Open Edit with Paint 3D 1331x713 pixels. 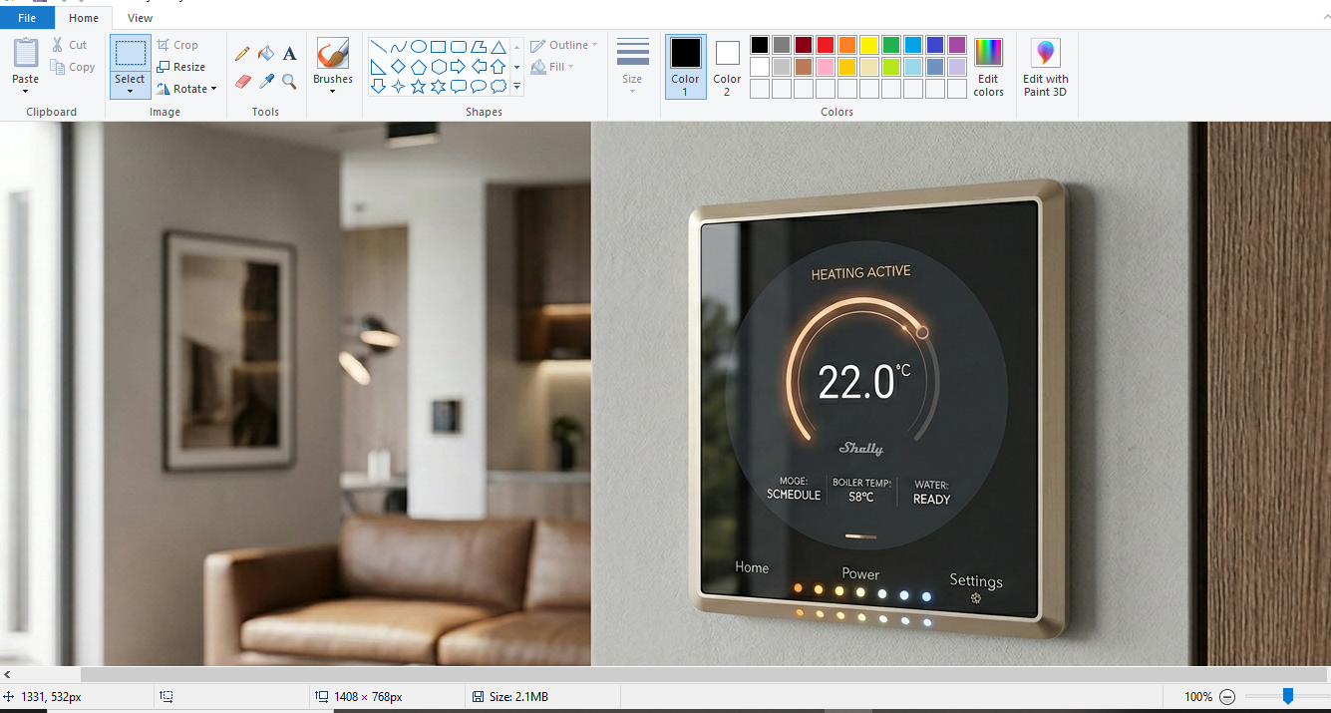[1046, 68]
